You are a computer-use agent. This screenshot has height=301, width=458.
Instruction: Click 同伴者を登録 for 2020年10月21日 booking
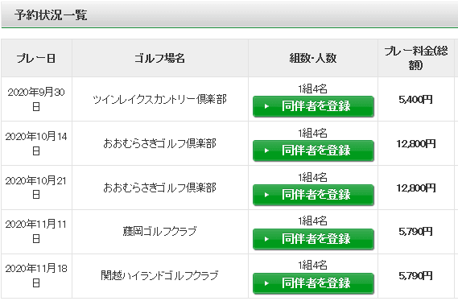coord(313,195)
